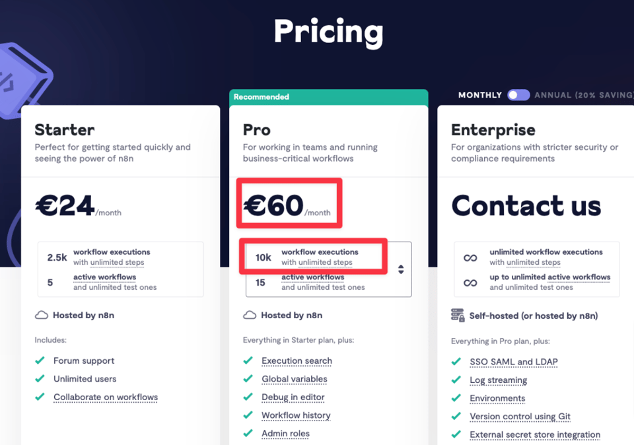This screenshot has width=634, height=445.
Task: Toggle the Monthly/Annual billing switch
Action: (x=518, y=95)
